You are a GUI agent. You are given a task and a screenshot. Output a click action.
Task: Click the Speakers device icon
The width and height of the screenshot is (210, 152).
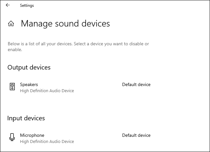click(x=12, y=86)
